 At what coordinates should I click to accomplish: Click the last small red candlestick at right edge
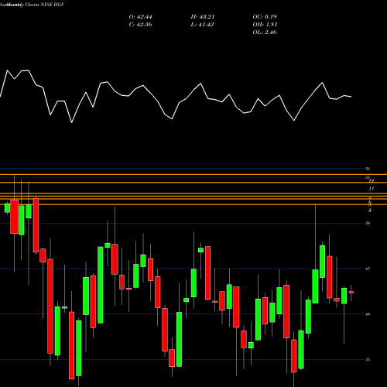351,293
